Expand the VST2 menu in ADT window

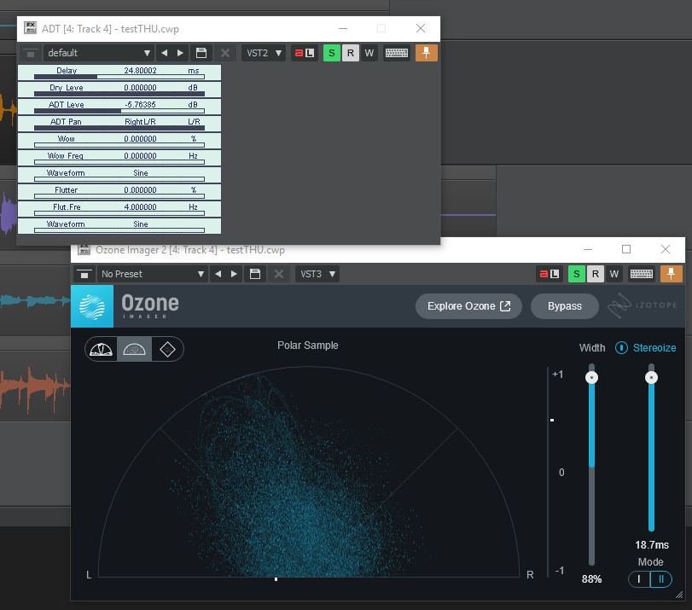tap(262, 53)
